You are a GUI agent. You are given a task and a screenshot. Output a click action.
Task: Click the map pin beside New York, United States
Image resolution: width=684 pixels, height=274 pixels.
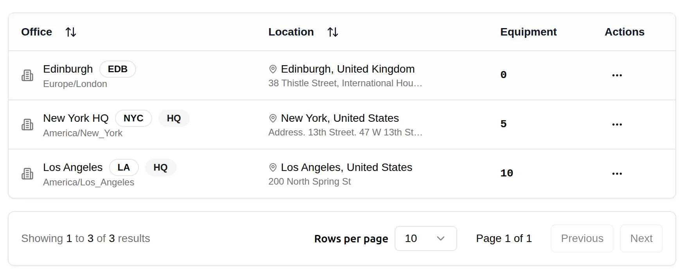[x=273, y=118]
